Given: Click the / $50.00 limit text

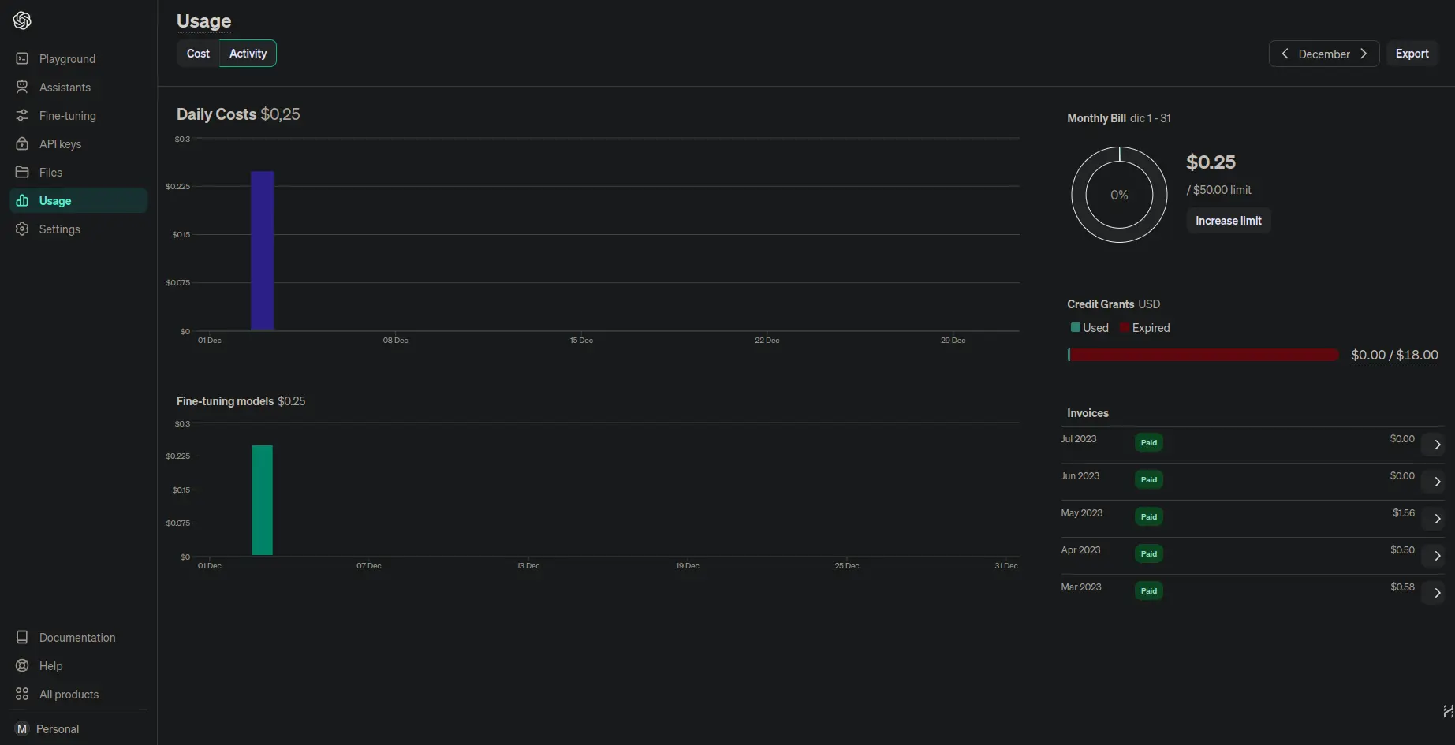Looking at the screenshot, I should point(1218,190).
